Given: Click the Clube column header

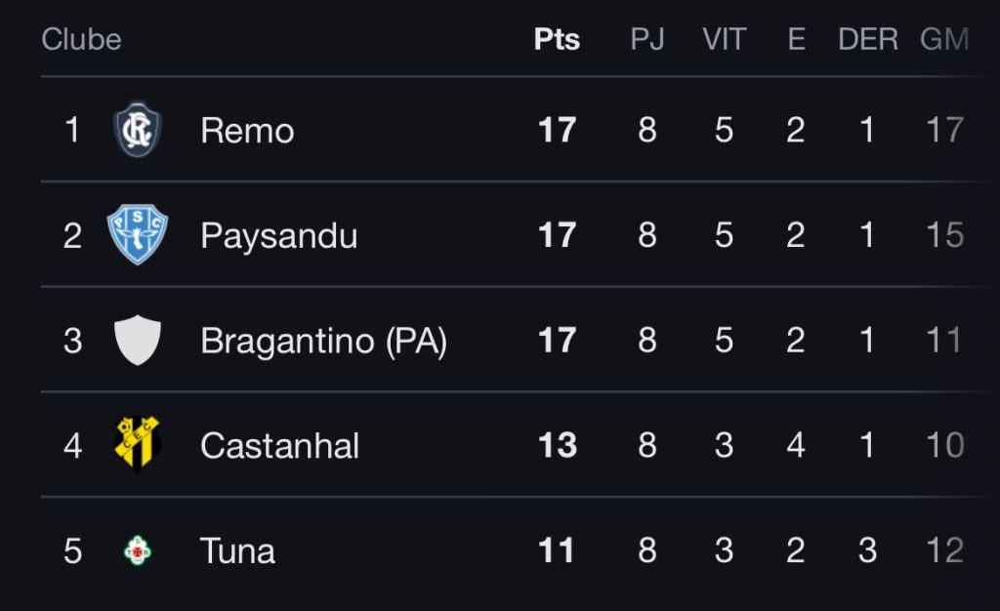Looking at the screenshot, I should pyautogui.click(x=82, y=39).
